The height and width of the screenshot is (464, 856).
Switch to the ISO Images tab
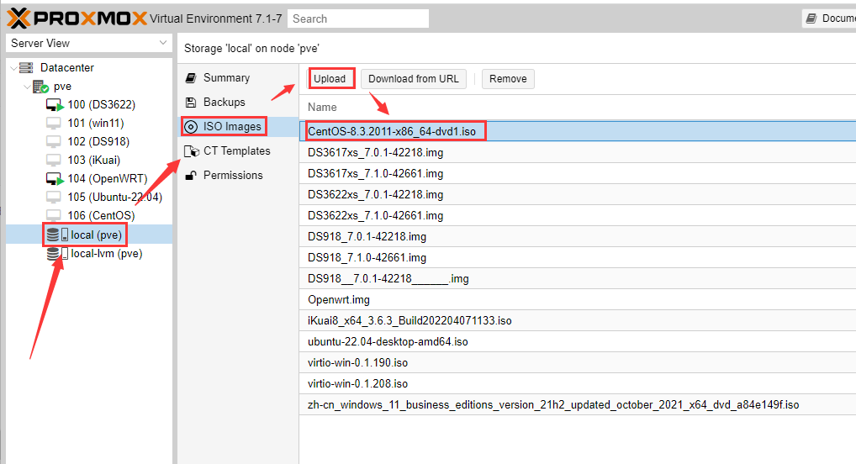233,127
